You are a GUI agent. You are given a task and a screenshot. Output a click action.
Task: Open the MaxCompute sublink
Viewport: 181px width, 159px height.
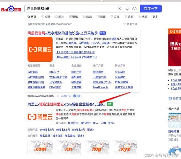tap(101, 87)
